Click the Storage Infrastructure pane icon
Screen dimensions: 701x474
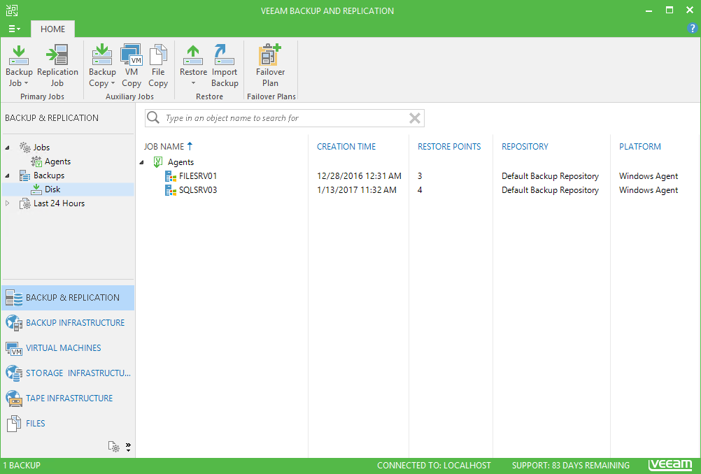[x=13, y=373]
